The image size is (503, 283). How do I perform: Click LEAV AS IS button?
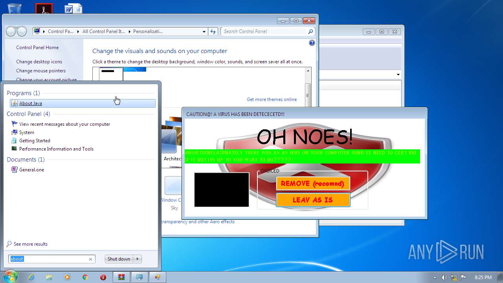click(x=313, y=200)
